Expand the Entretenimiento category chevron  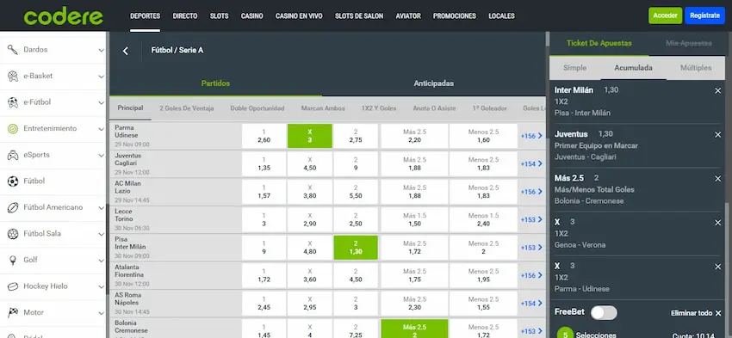tap(102, 129)
